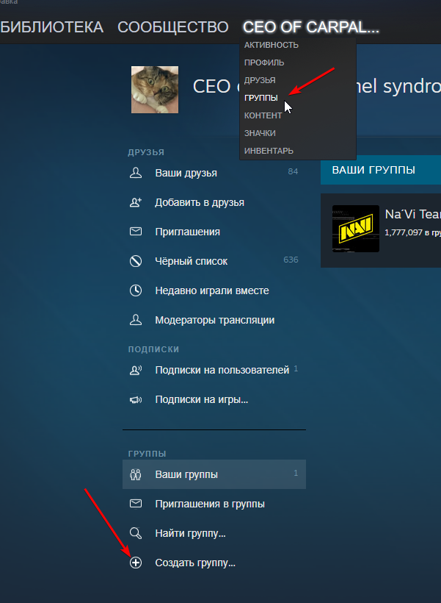Switch to the ВАШИ ГРУППЫ tab header
441x603 pixels.
373,170
